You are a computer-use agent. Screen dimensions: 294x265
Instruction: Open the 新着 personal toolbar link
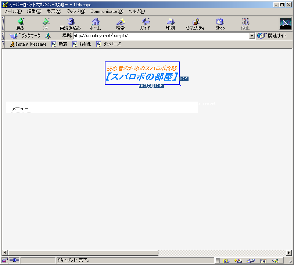coord(60,44)
